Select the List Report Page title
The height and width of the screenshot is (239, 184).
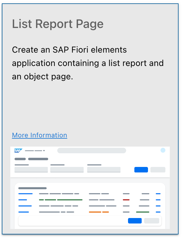coord(57,24)
